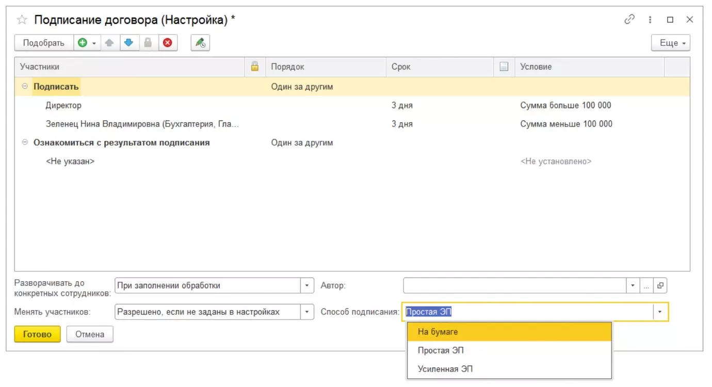Click the Порядок column header
Image resolution: width=712 pixels, height=387 pixels.
click(326, 67)
